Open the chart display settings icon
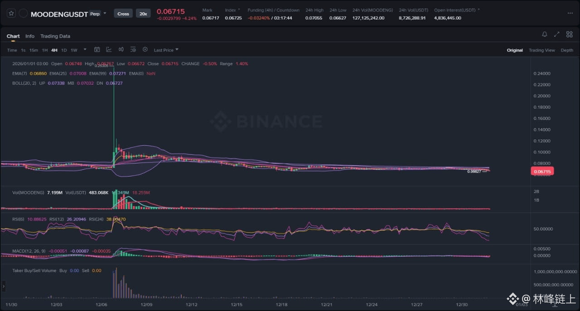580x311 pixels. click(x=133, y=50)
